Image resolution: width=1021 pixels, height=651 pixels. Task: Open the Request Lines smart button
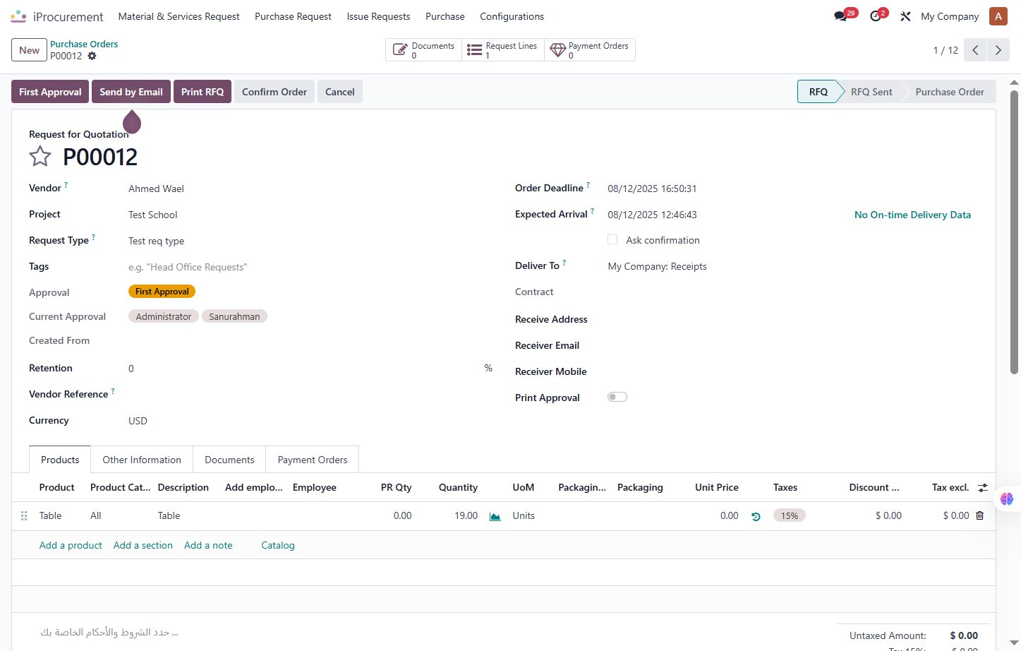click(503, 50)
